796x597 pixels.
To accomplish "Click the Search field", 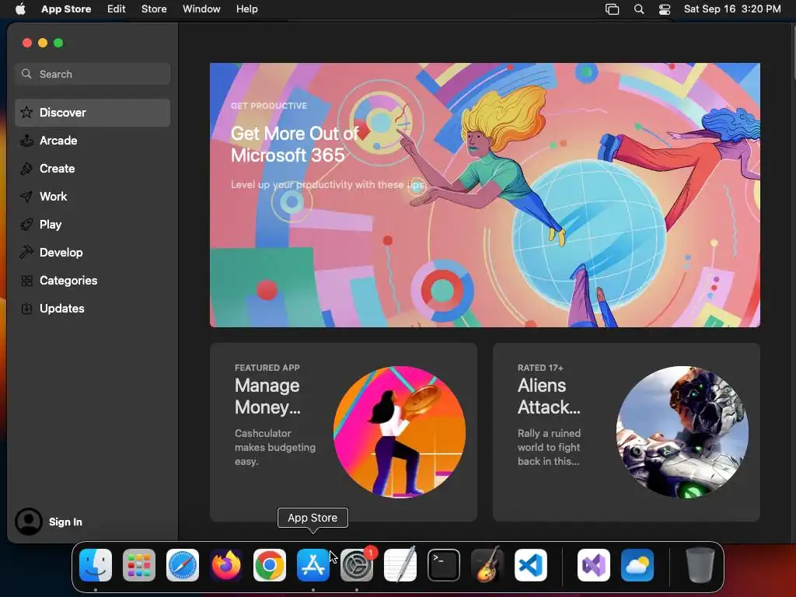I will [93, 74].
